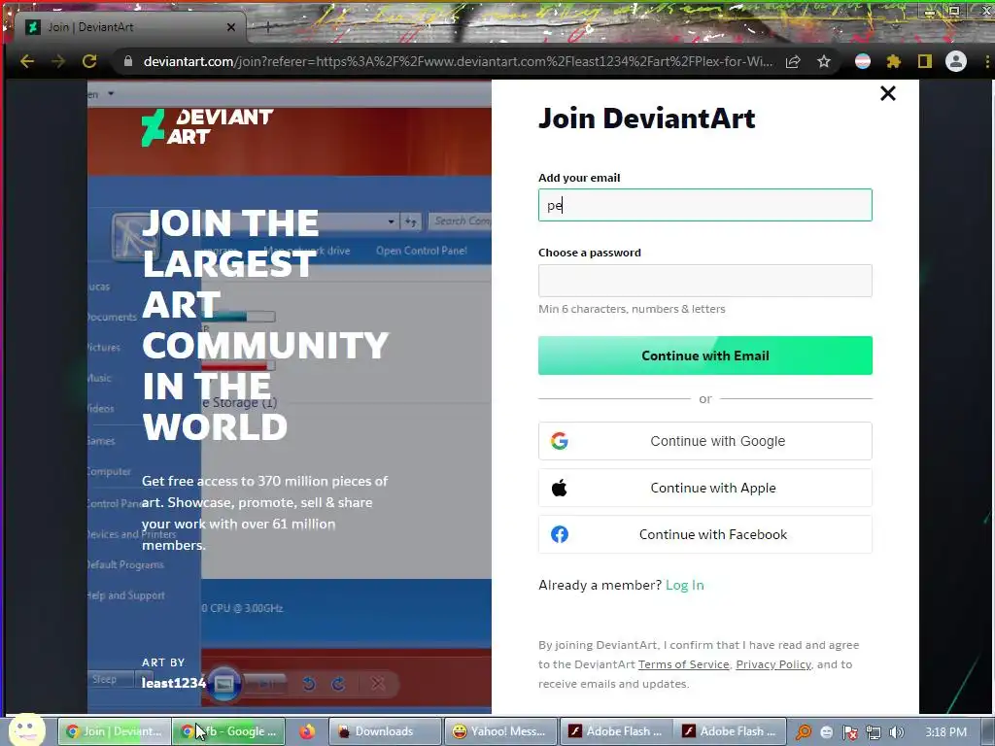The width and height of the screenshot is (995, 746).
Task: Sign up using Continue with Apple
Action: coord(705,488)
